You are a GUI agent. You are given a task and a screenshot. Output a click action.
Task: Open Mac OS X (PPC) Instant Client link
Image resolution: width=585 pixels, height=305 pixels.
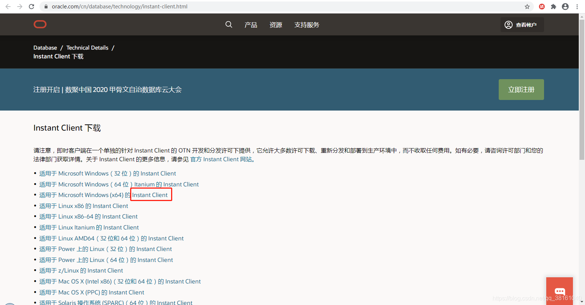(92, 293)
